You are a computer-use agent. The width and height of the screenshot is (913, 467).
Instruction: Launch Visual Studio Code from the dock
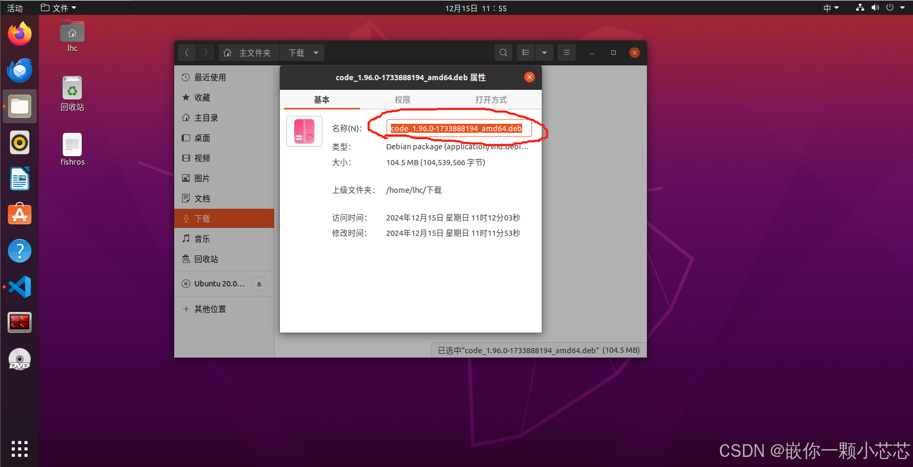[x=20, y=287]
